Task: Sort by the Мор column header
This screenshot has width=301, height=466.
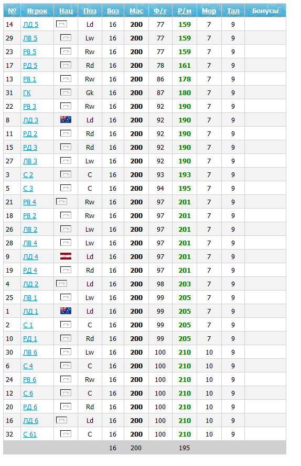Action: coord(209,11)
